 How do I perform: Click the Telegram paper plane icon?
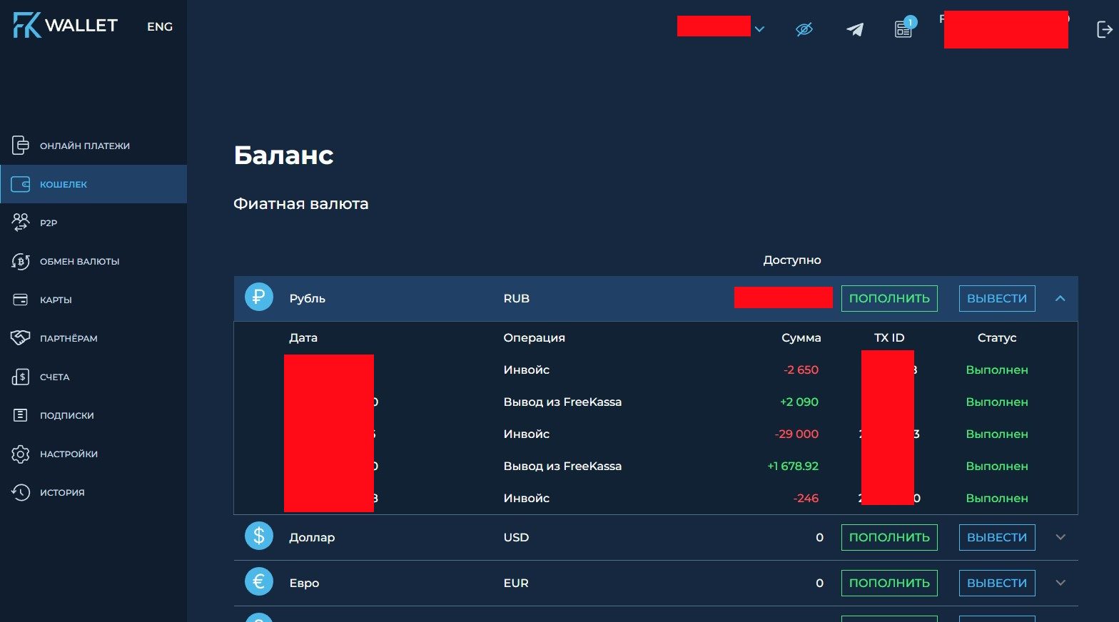(x=854, y=29)
